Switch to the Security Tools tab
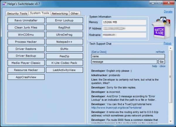The height and width of the screenshot is (127, 176). pyautogui.click(x=17, y=13)
